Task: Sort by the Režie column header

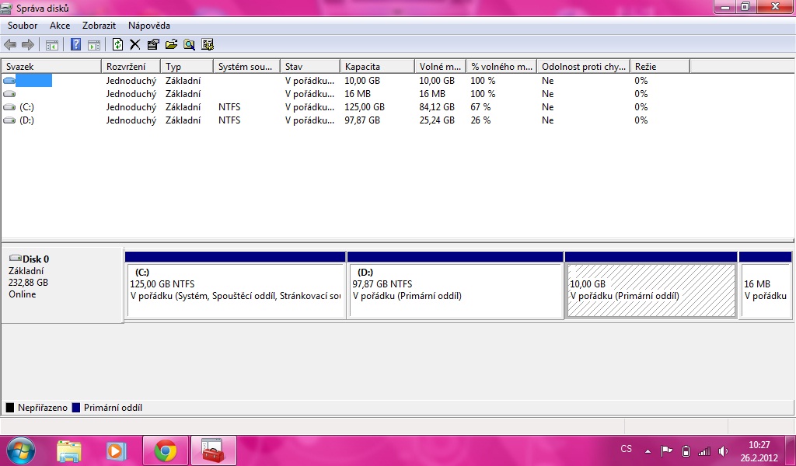Action: tap(659, 67)
